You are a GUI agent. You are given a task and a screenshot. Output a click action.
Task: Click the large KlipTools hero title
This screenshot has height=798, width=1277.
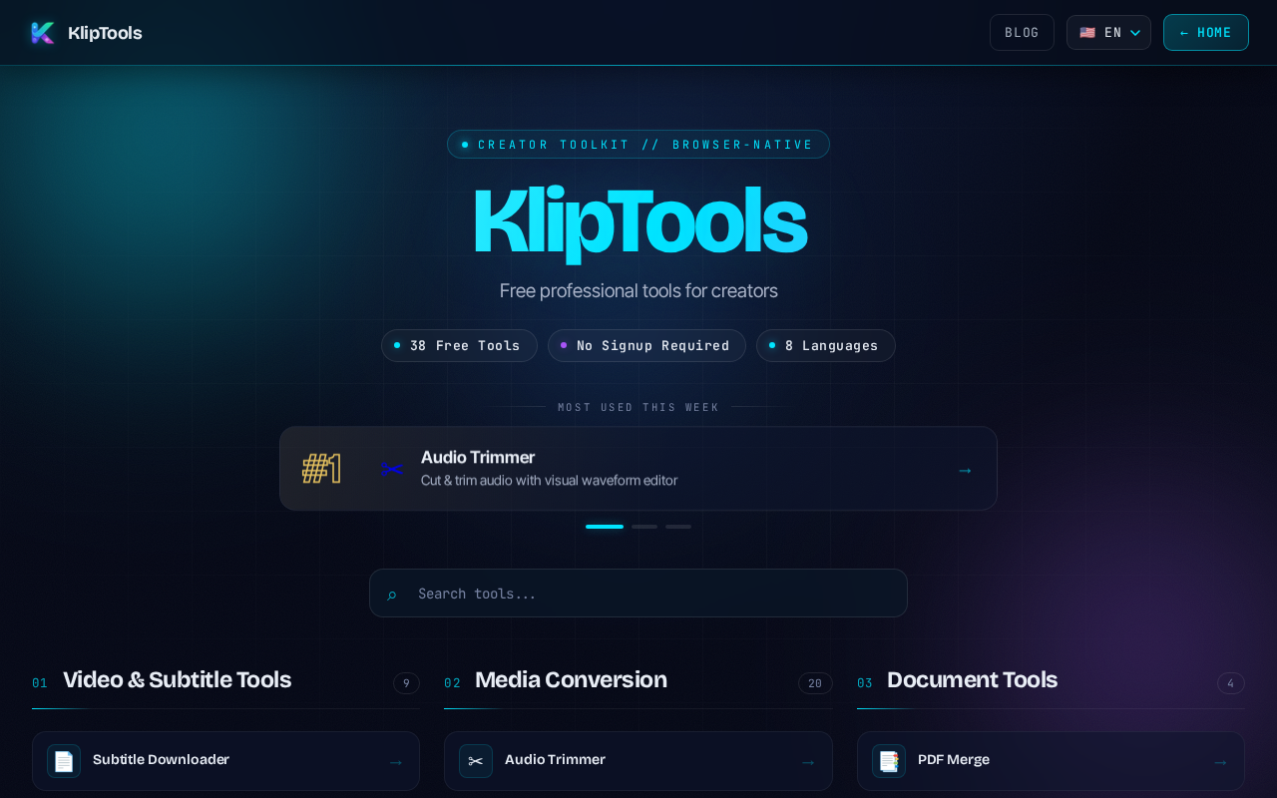point(638,221)
